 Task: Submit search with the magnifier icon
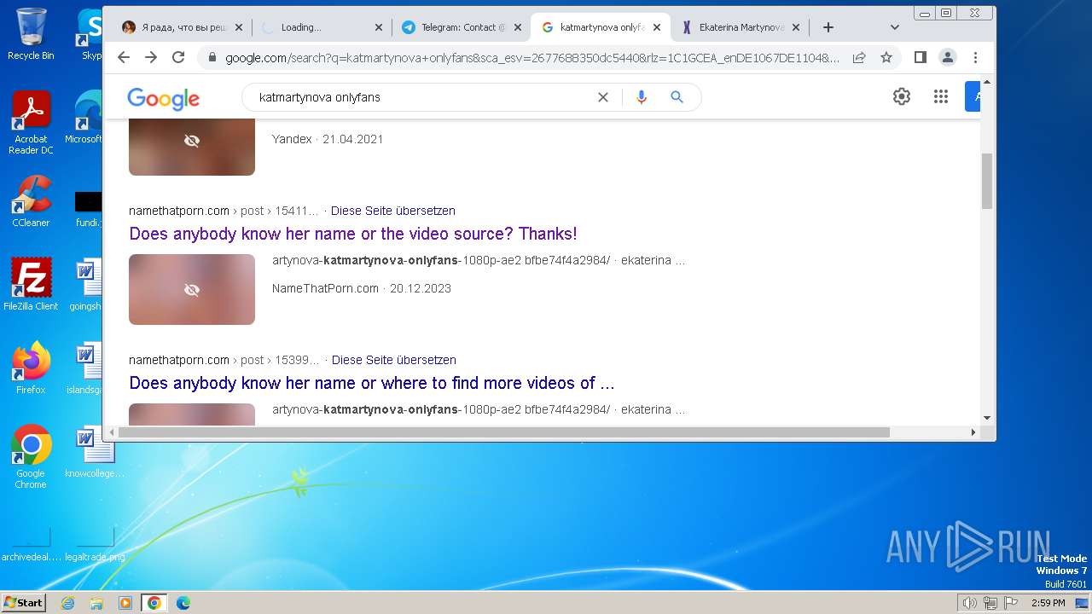tap(677, 97)
